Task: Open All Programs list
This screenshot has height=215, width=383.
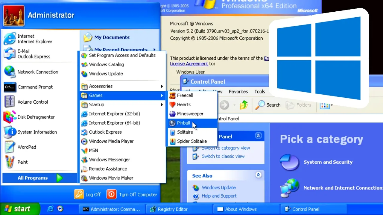Action: (x=40, y=178)
